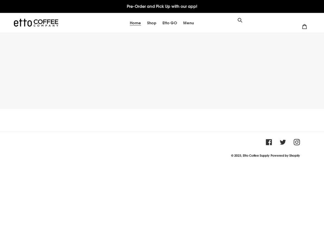Visit the Facebook page icon
The width and height of the screenshot is (324, 243).
[269, 142]
